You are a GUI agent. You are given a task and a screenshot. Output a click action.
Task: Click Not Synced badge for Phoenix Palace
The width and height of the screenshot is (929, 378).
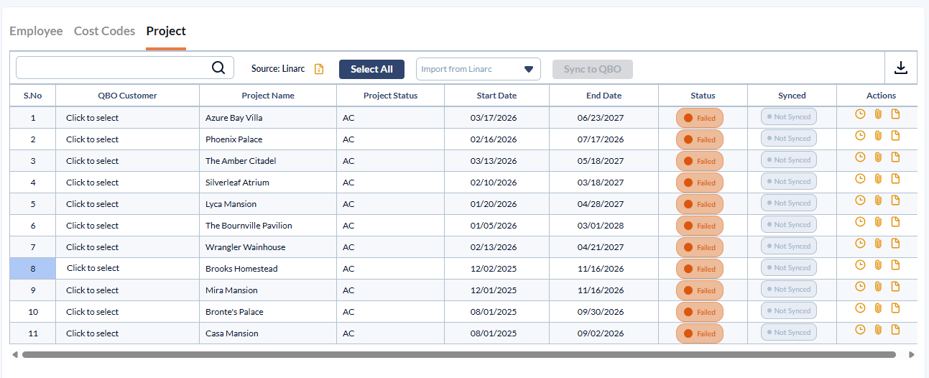coord(789,138)
